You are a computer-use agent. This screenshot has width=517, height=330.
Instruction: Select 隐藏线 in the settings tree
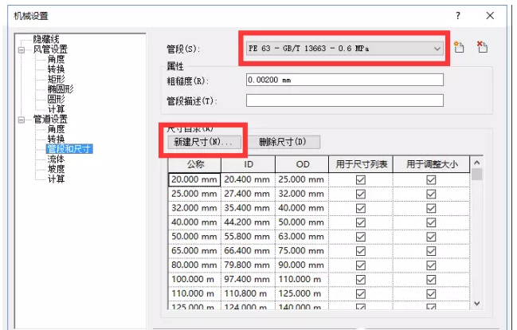pyautogui.click(x=47, y=39)
